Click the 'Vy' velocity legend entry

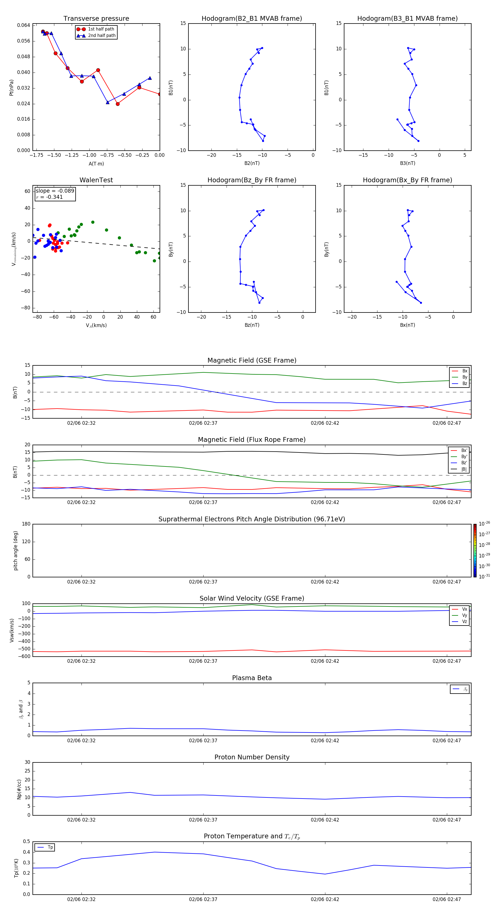pyautogui.click(x=460, y=615)
